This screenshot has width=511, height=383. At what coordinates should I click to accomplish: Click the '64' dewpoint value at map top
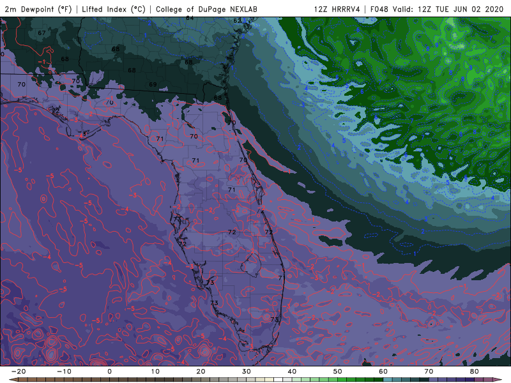tap(190, 19)
